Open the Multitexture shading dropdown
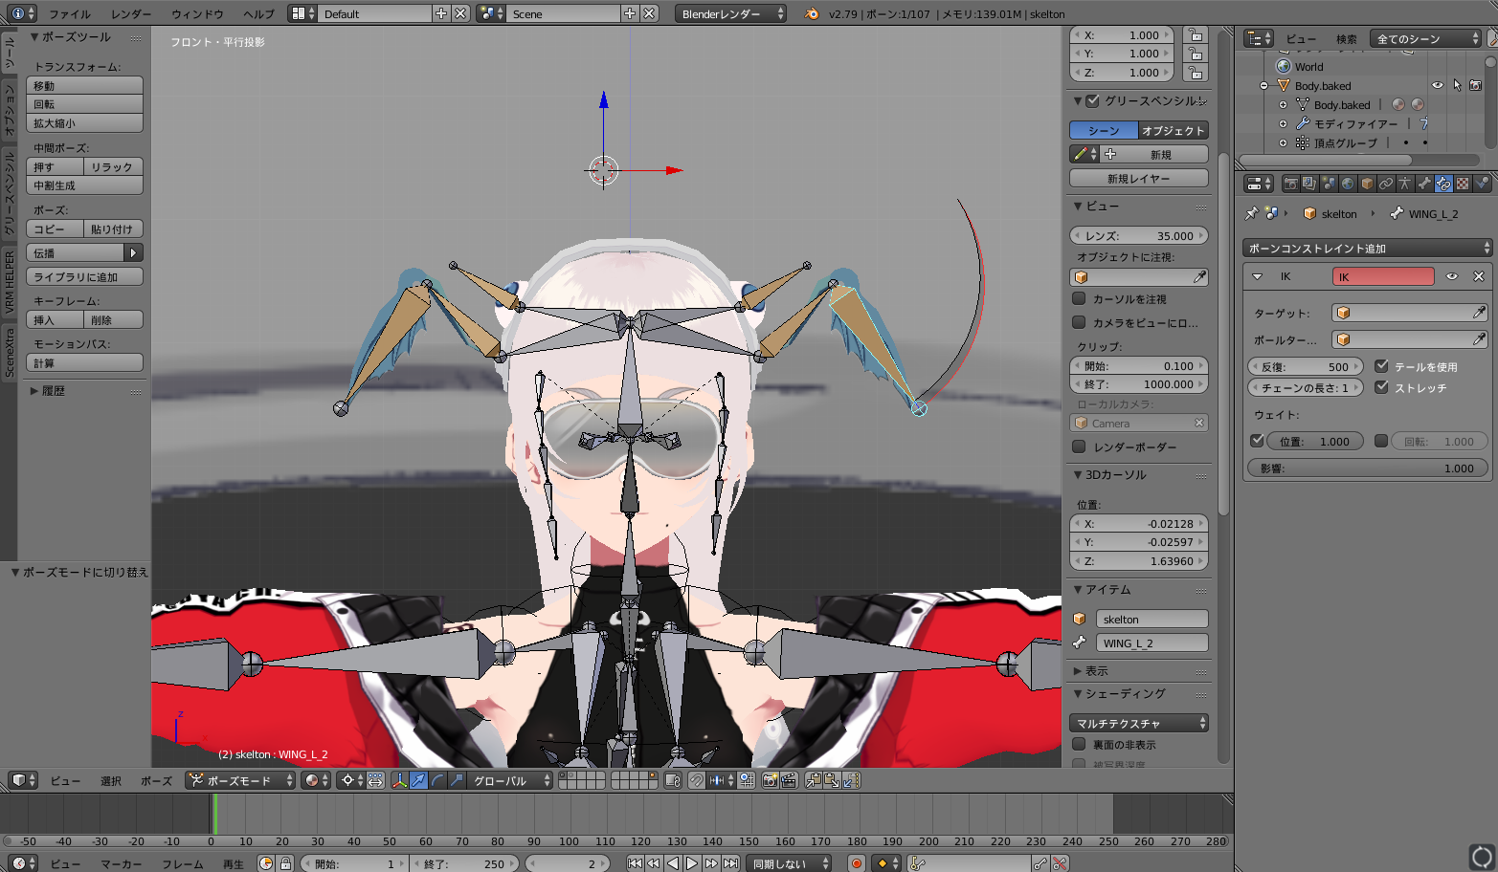Viewport: 1498px width, 872px height. (1139, 723)
